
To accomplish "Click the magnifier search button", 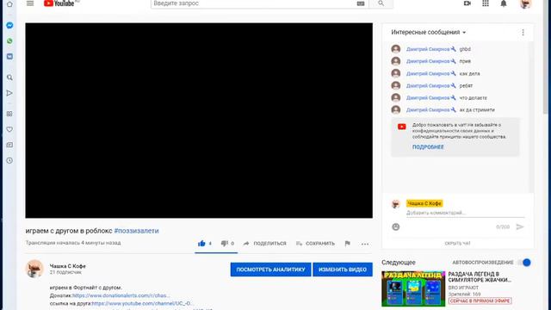I will click(x=381, y=3).
